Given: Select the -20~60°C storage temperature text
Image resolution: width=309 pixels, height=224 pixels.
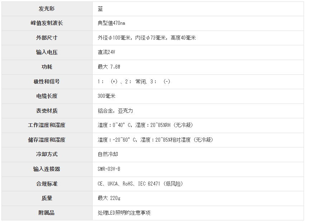Looking at the screenshot, I should [x=155, y=140].
